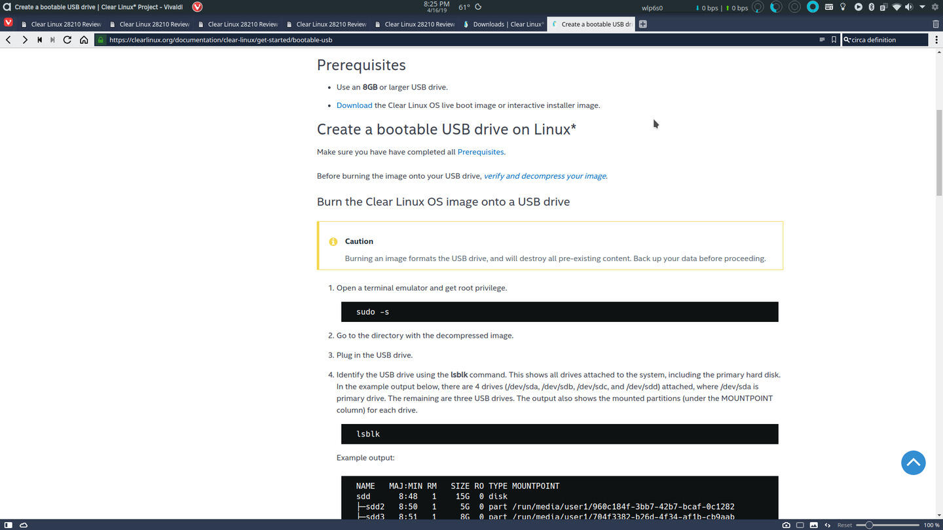The width and height of the screenshot is (943, 530).
Task: Select the Create a bootable USB tab
Action: [591, 24]
